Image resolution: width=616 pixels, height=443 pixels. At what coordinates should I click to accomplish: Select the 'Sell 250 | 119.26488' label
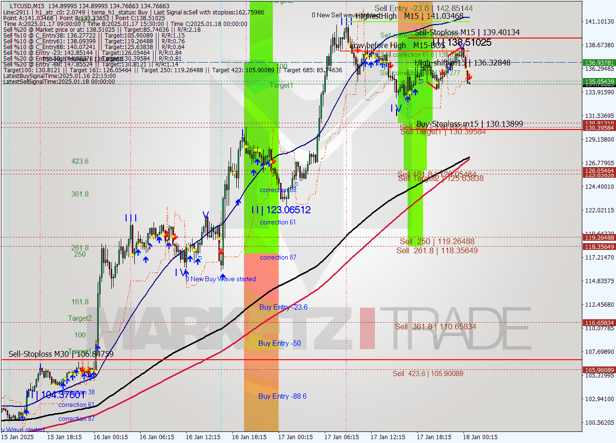click(x=437, y=241)
